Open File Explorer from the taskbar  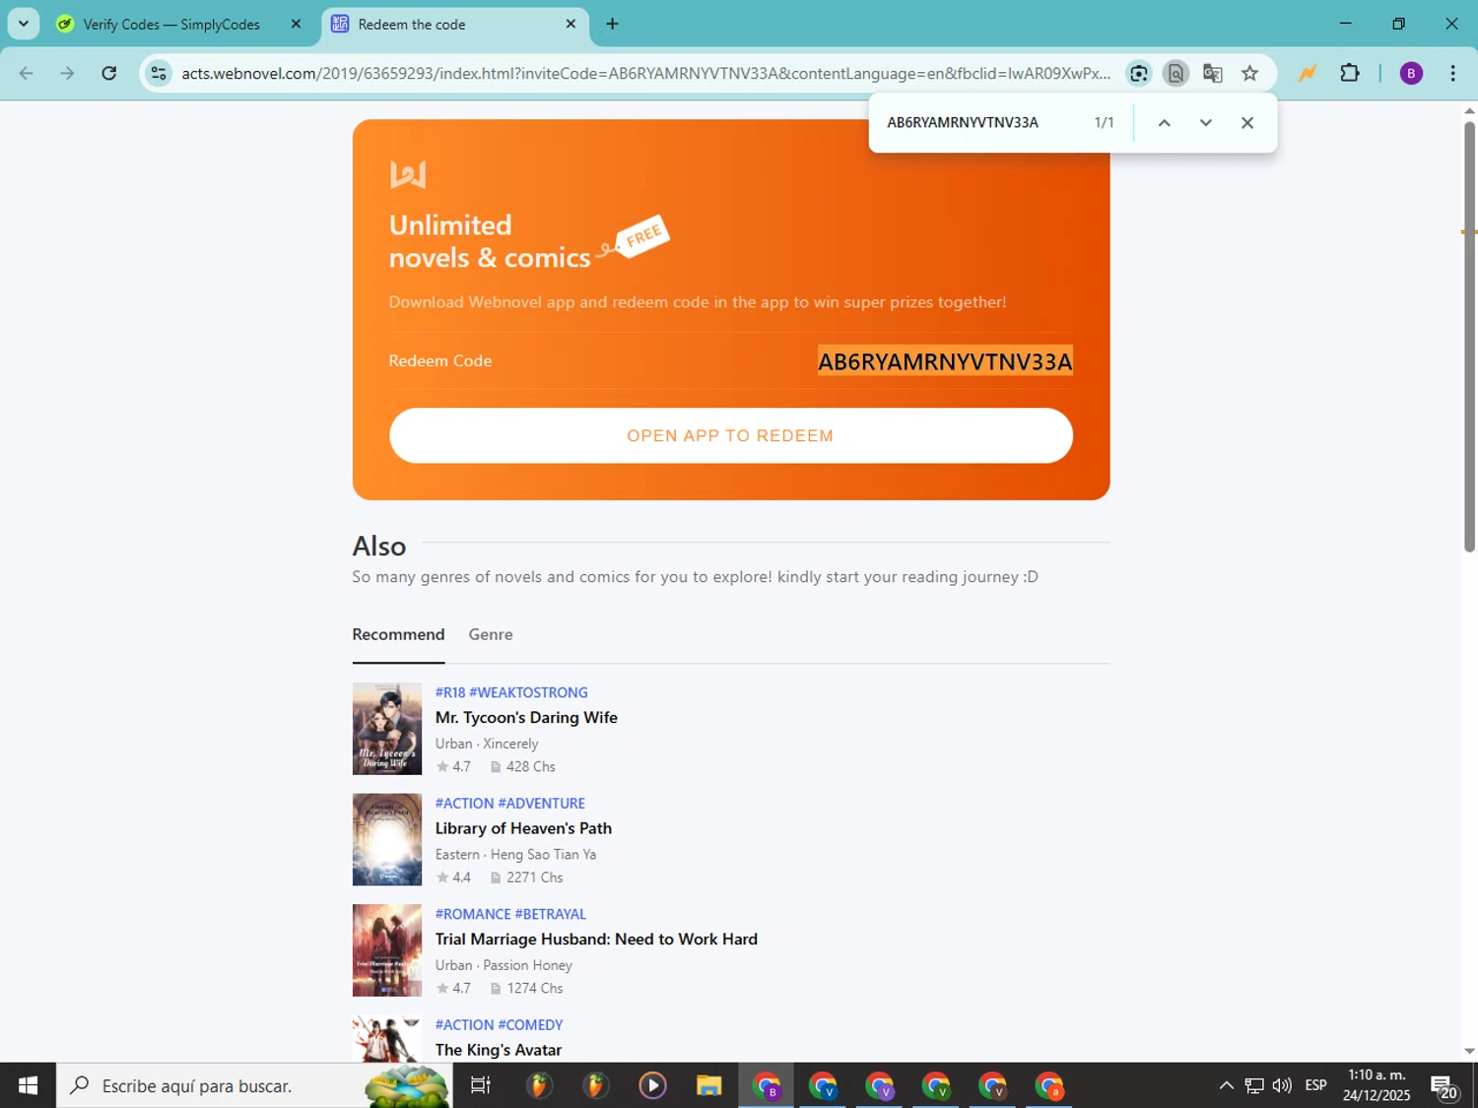click(x=709, y=1085)
